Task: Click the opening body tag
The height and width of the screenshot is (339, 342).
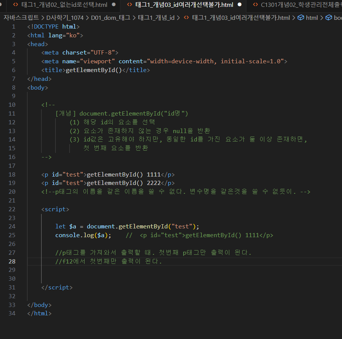Action: click(38, 88)
